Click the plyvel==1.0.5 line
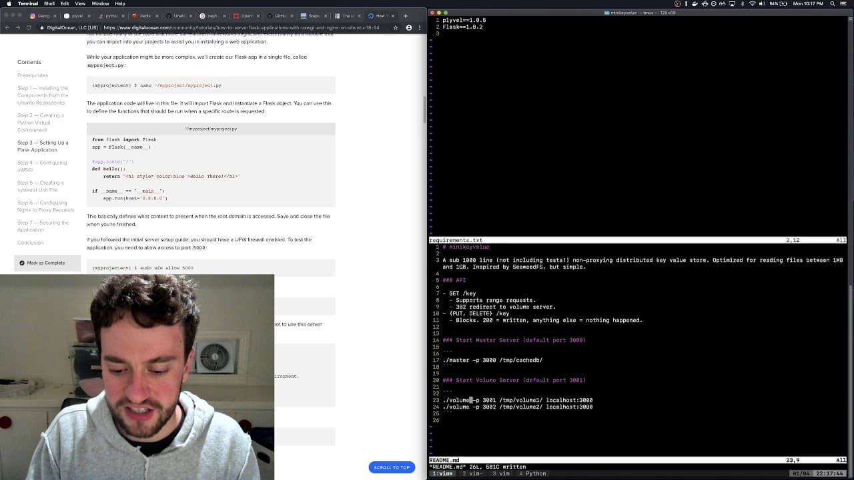The width and height of the screenshot is (854, 480). 464,20
